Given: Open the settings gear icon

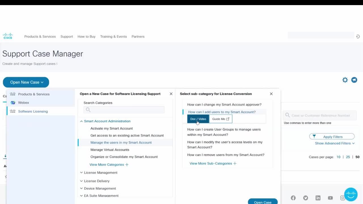Looking at the screenshot, I should pyautogui.click(x=345, y=80).
